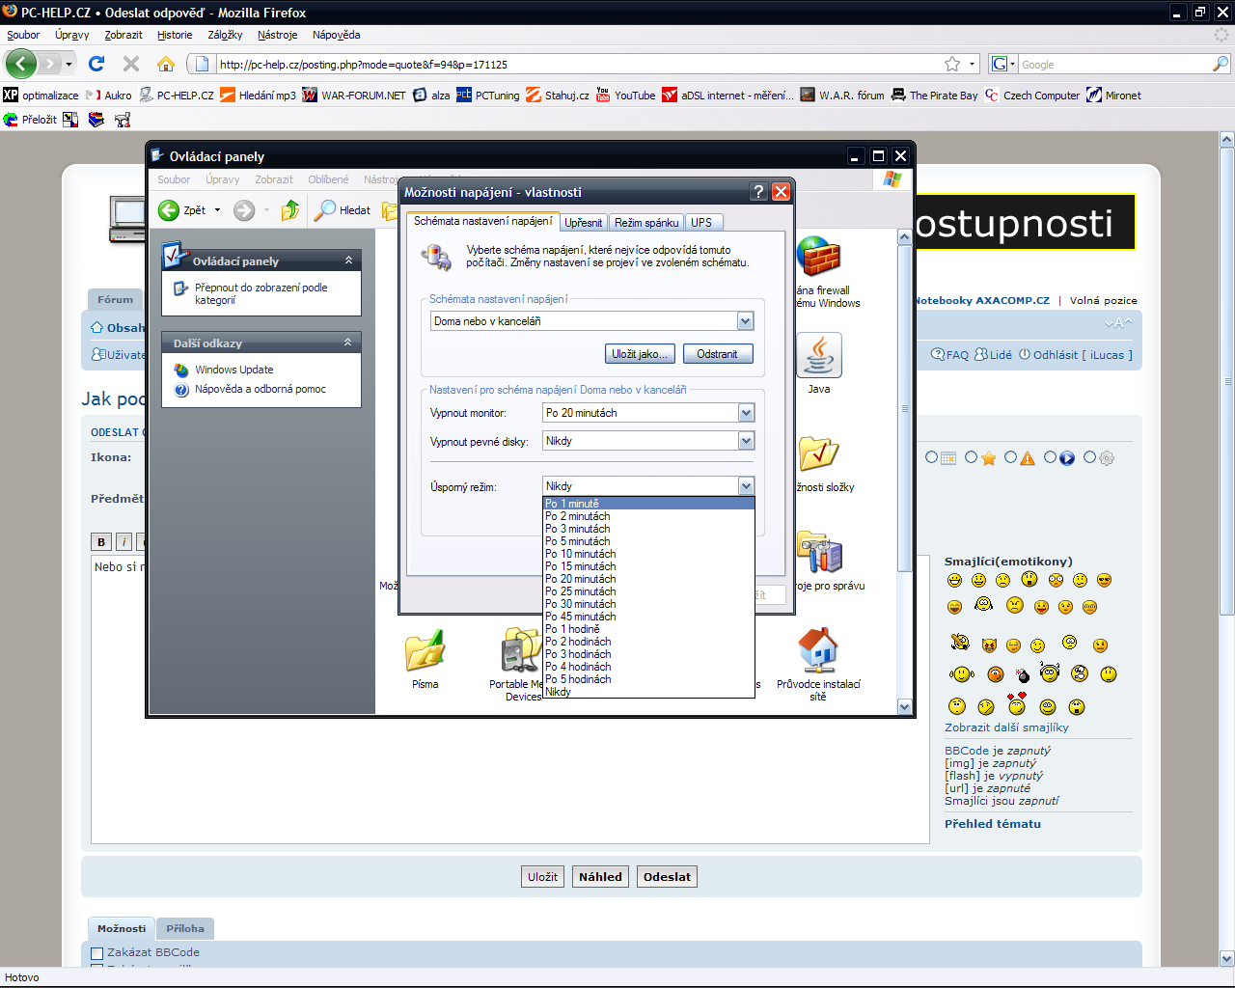Click the Ovládací panely vertical scrollbar
Image resolution: width=1235 pixels, height=988 pixels.
(x=904, y=408)
